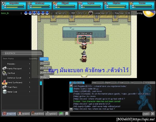Open the map icon in bottom toolbar
This screenshot has width=156, height=122.
pyautogui.click(x=61, y=114)
